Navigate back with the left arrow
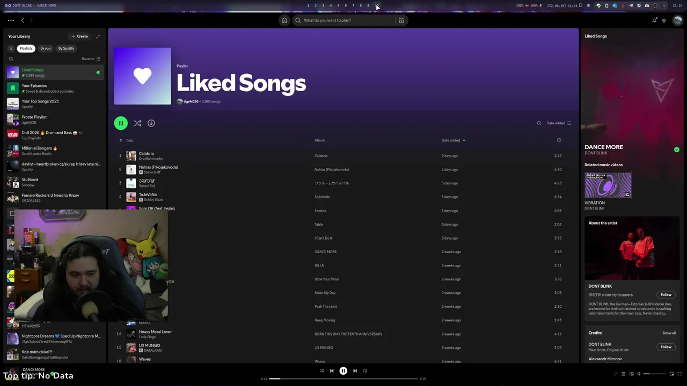The width and height of the screenshot is (687, 386). click(x=23, y=20)
